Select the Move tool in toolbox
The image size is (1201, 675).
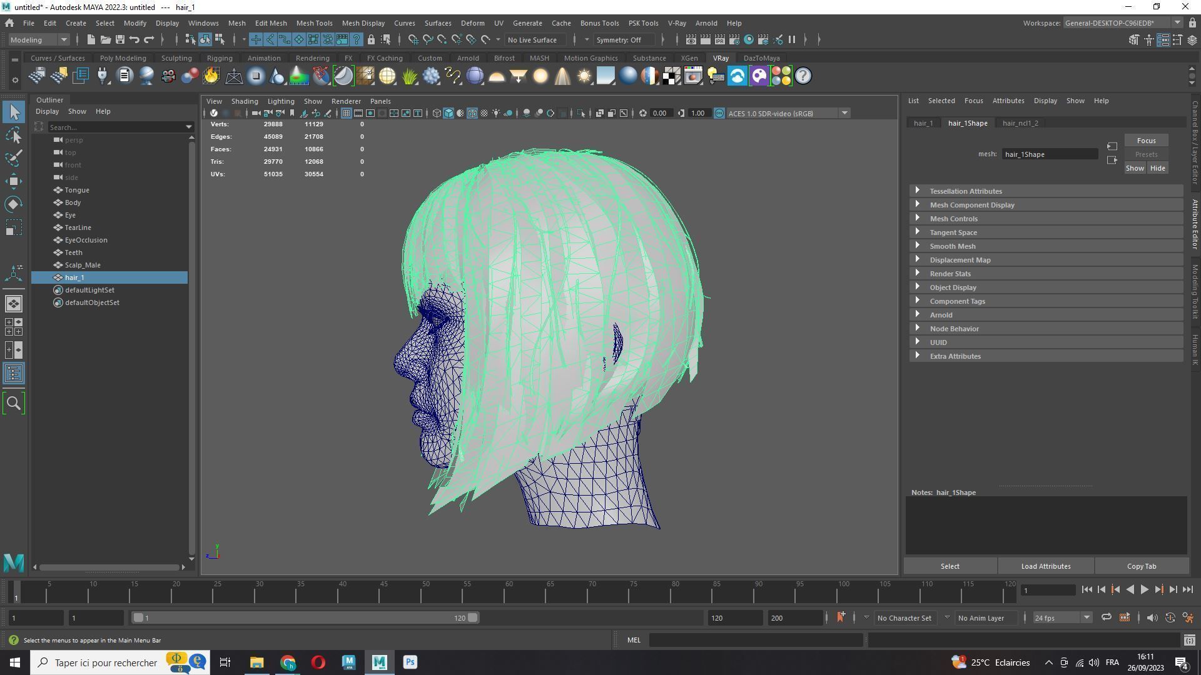[14, 181]
